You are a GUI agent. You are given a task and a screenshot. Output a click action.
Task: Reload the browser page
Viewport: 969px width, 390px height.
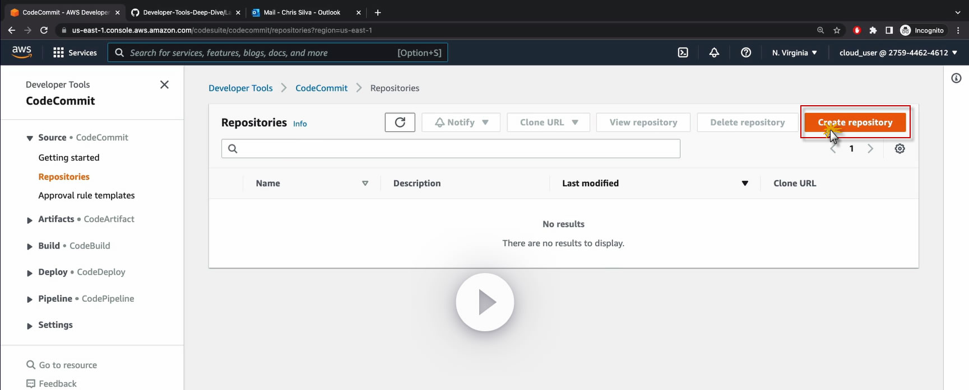(x=44, y=30)
